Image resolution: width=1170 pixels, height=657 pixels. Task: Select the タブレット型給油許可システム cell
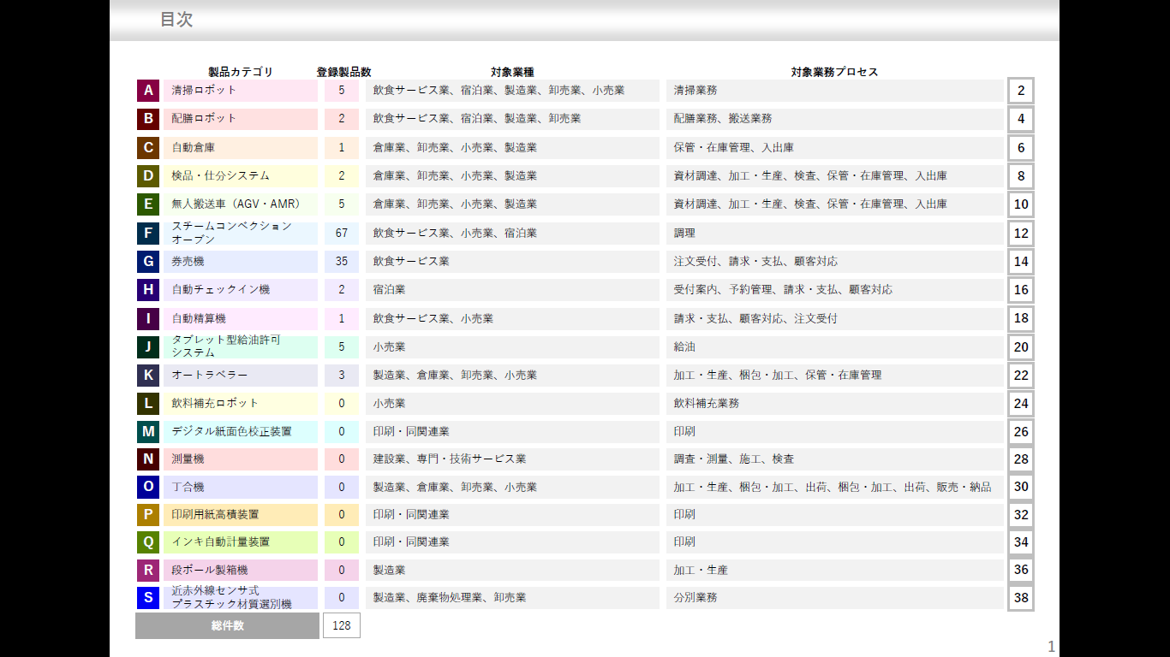(x=241, y=347)
